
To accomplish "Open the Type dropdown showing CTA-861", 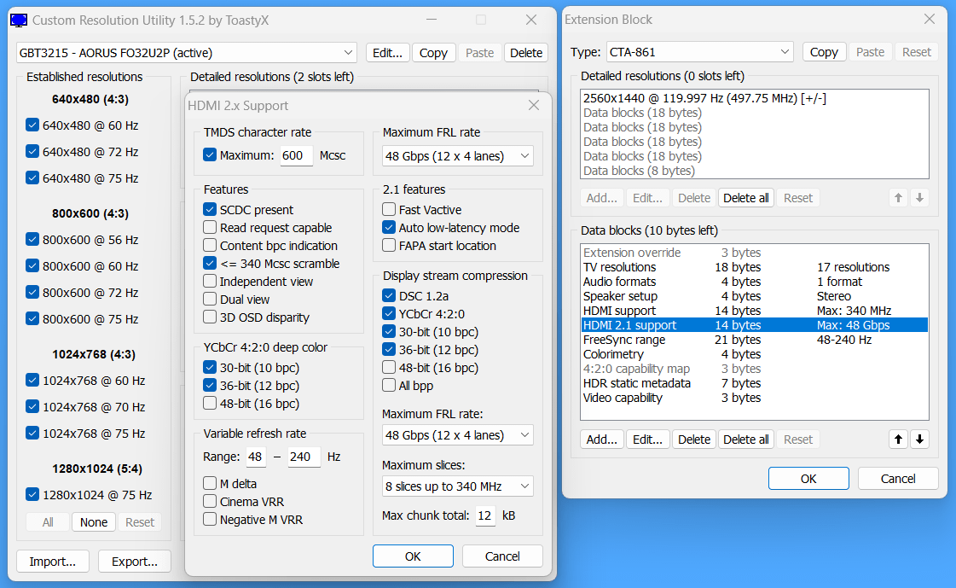I will point(700,52).
